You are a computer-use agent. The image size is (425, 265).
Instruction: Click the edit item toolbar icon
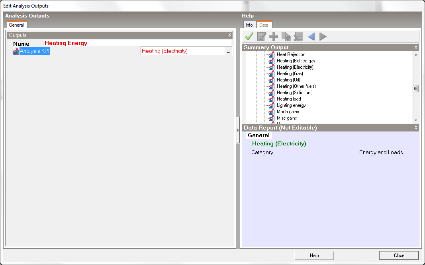pyautogui.click(x=262, y=37)
